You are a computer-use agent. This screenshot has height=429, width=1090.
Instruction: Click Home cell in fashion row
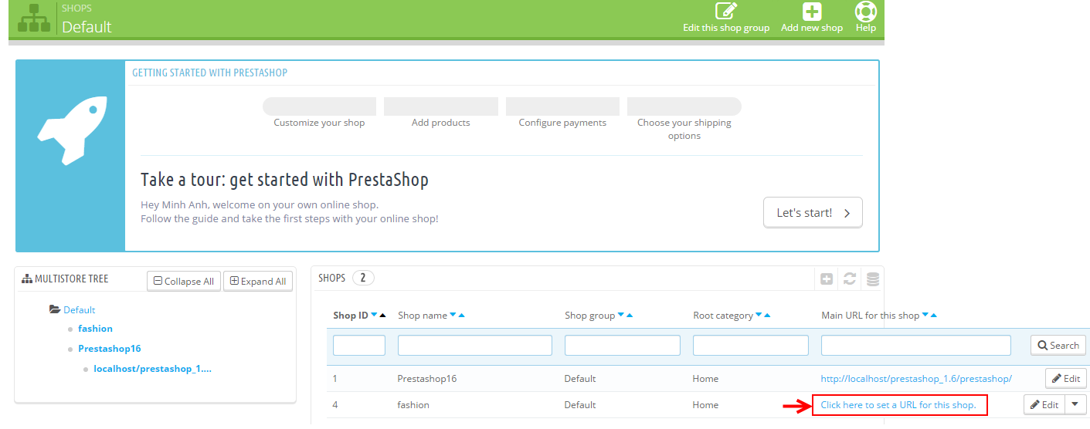pyautogui.click(x=705, y=404)
